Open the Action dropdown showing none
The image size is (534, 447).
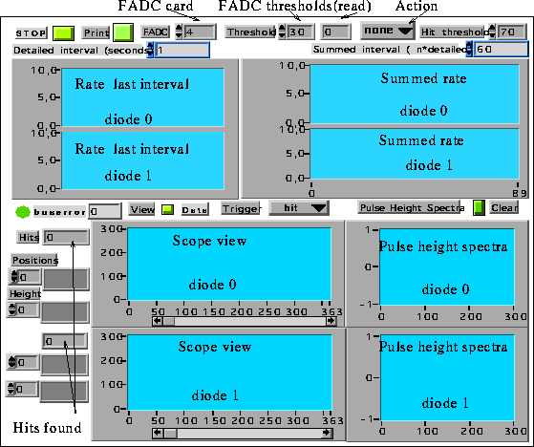tap(387, 31)
